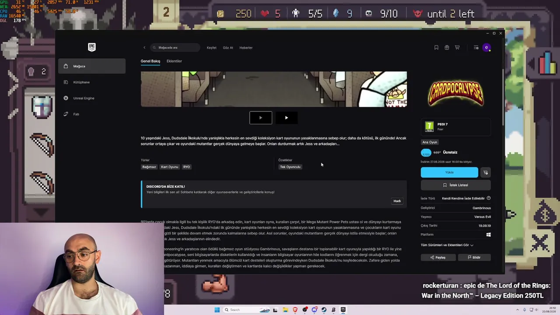
Task: Click the Cardpocalypse game logo
Action: pyautogui.click(x=456, y=93)
